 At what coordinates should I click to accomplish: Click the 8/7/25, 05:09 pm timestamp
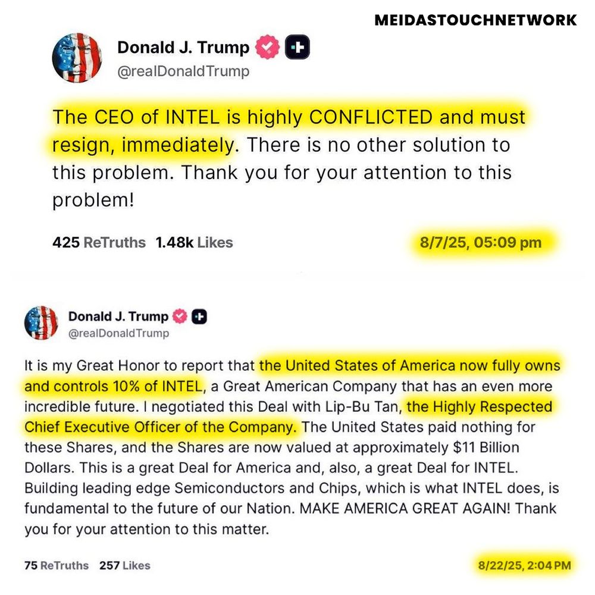pos(480,243)
